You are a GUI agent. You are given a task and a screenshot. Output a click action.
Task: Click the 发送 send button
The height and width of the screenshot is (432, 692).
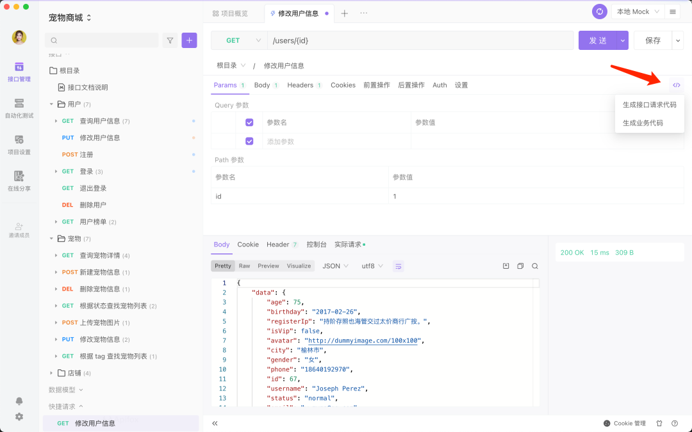[x=597, y=40]
